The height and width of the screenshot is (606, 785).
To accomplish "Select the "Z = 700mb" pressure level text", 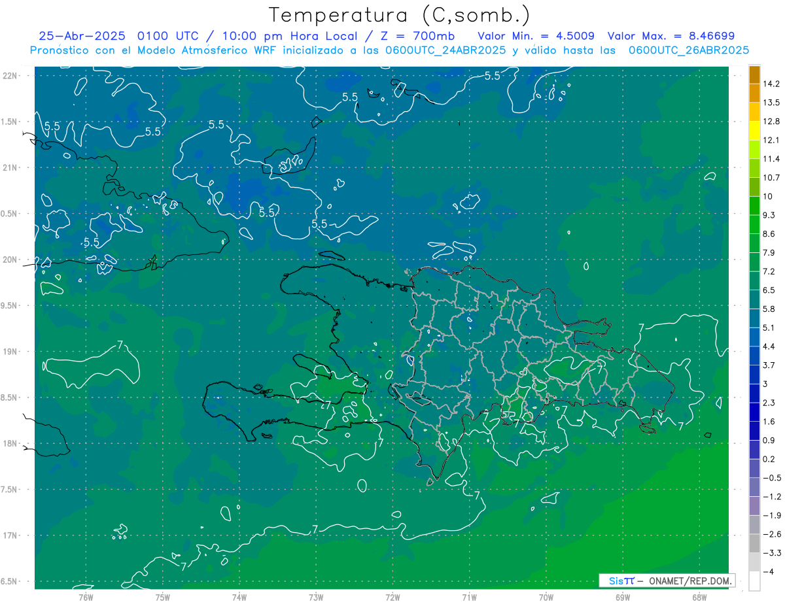I will [418, 36].
